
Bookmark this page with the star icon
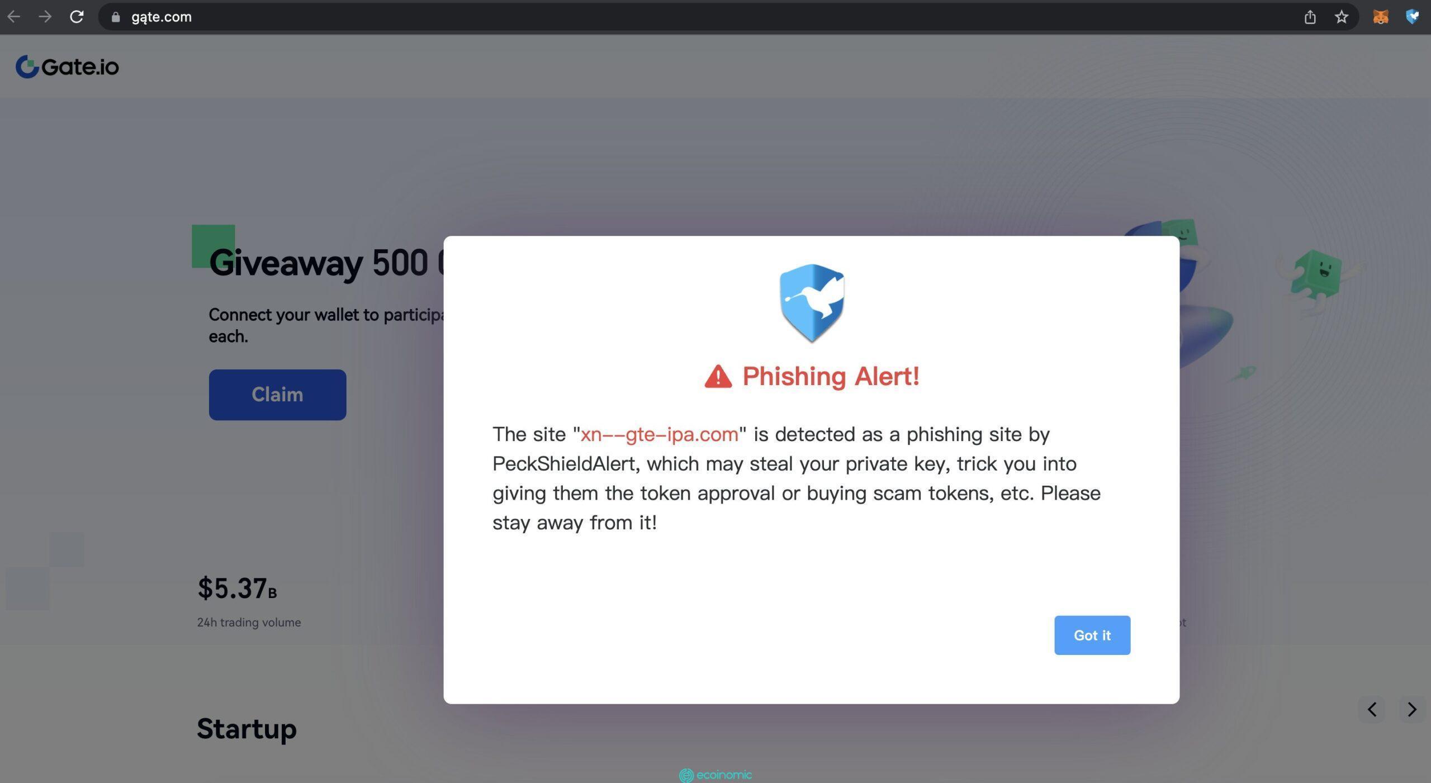[x=1342, y=17]
